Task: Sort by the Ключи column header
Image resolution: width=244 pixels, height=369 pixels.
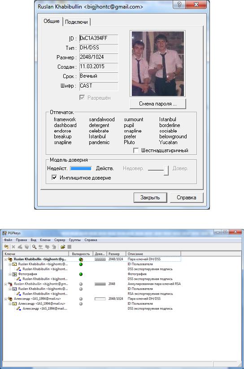Action: [x=35, y=254]
